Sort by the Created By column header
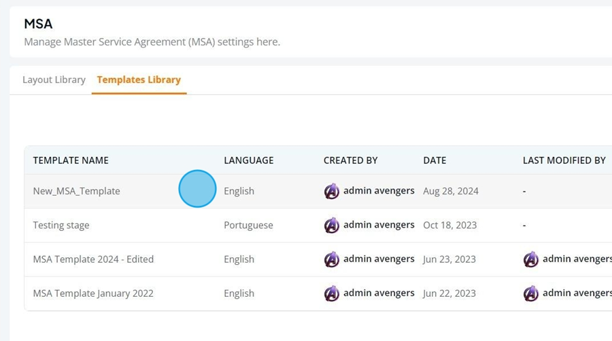This screenshot has height=341, width=612. (350, 160)
